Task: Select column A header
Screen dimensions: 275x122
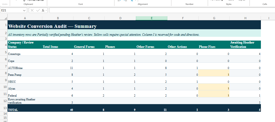Action: click(25, 18)
